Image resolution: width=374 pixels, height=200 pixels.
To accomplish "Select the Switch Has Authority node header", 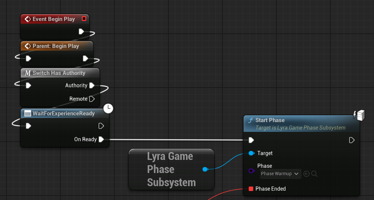I will point(60,73).
